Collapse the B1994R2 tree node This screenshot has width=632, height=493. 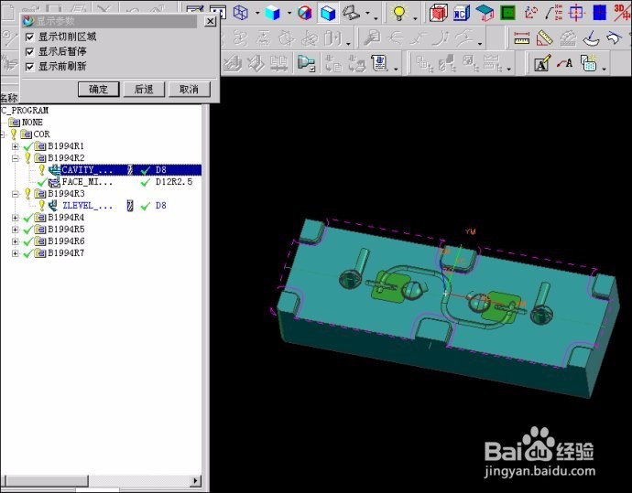[16, 158]
